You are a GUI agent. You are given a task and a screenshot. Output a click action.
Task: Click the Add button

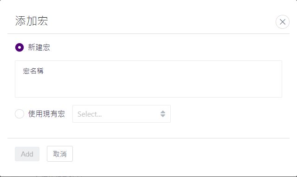(x=27, y=154)
